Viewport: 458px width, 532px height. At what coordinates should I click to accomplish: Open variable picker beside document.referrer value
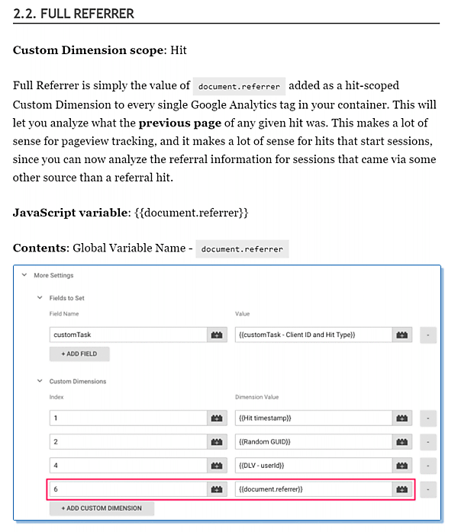point(402,489)
